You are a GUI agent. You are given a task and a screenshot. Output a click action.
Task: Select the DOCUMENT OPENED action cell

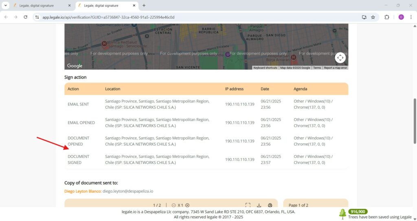click(79, 141)
